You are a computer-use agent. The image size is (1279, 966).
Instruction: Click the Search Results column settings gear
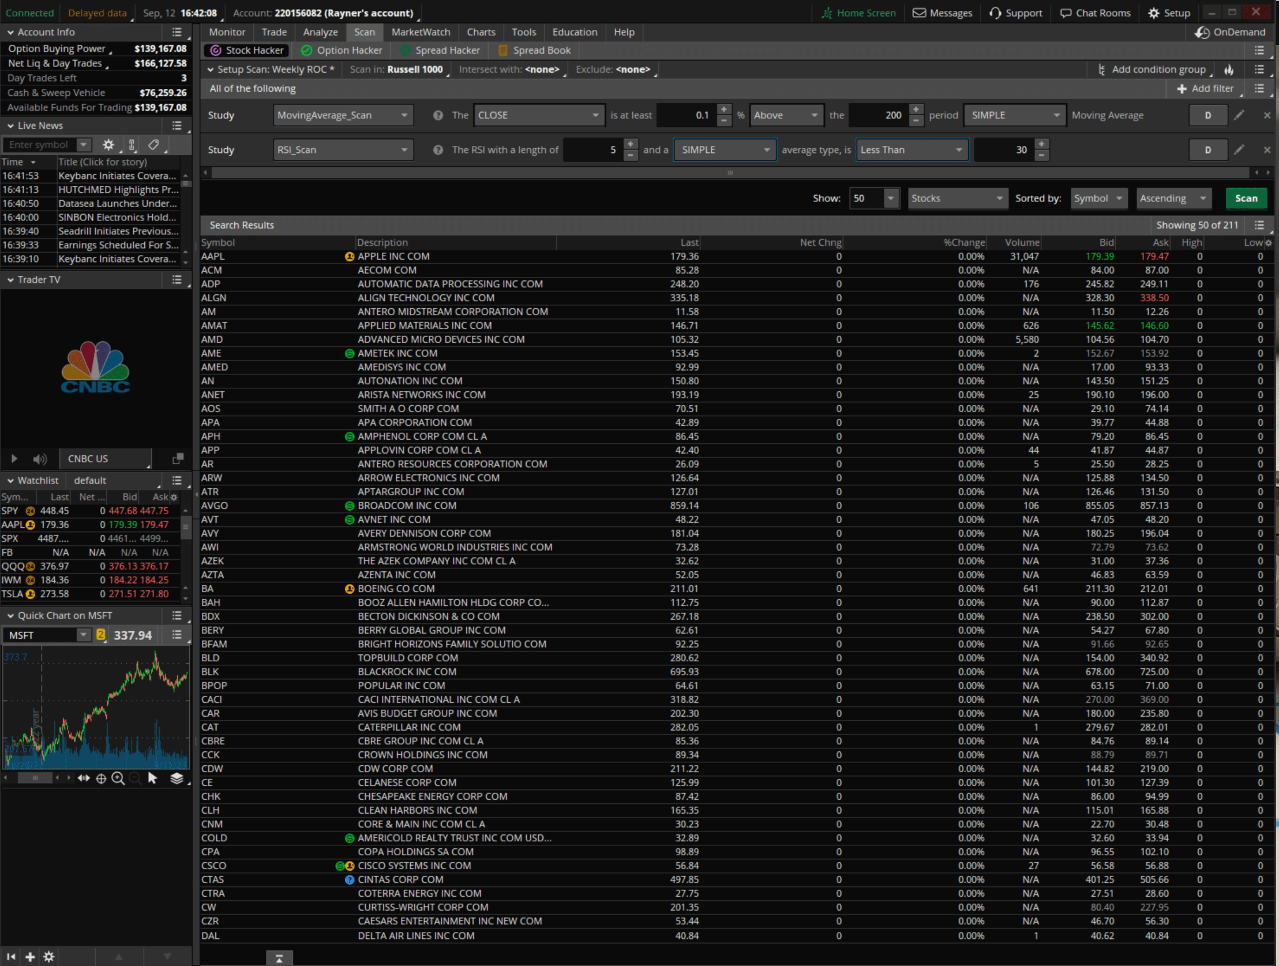[1269, 242]
